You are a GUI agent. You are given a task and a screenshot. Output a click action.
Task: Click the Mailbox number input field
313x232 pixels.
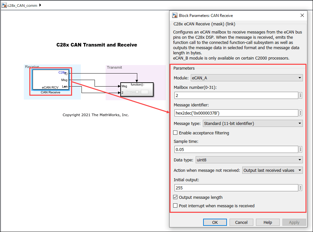pos(236,95)
